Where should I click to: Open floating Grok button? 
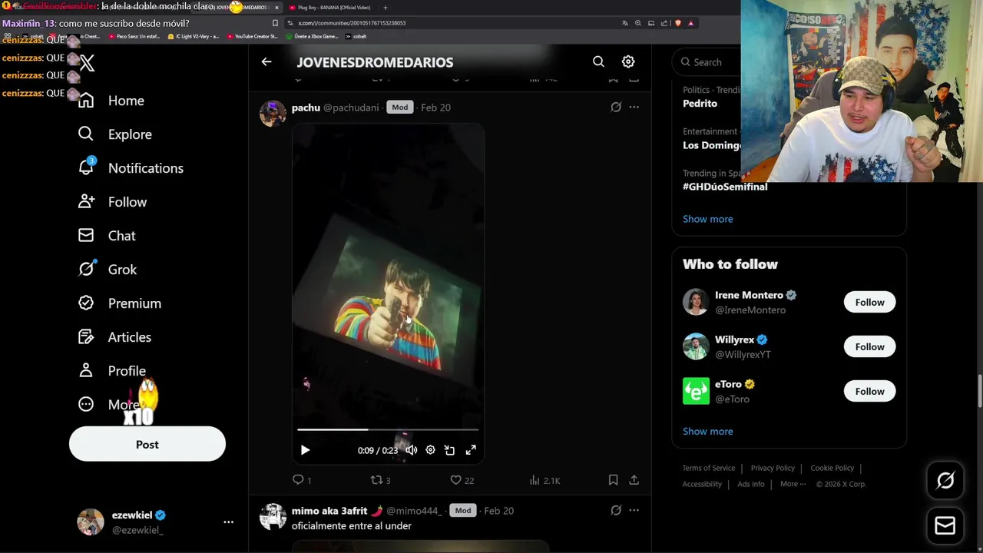(x=945, y=481)
